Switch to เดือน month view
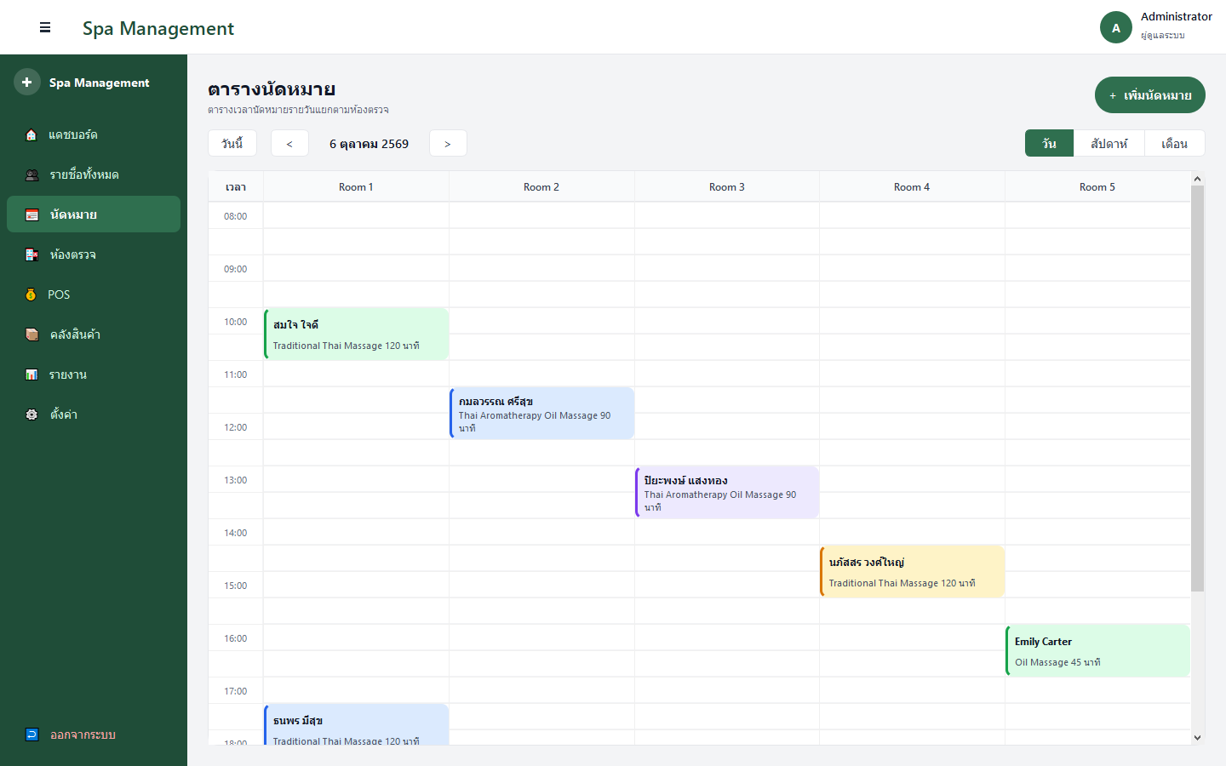1226x766 pixels. pyautogui.click(x=1175, y=143)
